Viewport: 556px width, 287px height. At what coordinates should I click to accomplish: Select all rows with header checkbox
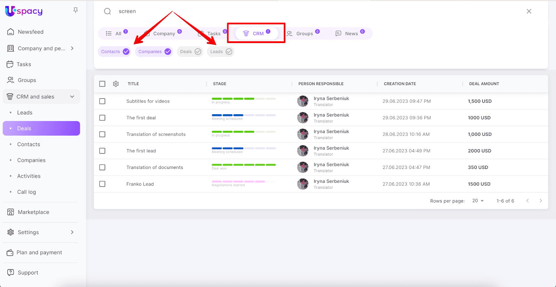tap(102, 84)
